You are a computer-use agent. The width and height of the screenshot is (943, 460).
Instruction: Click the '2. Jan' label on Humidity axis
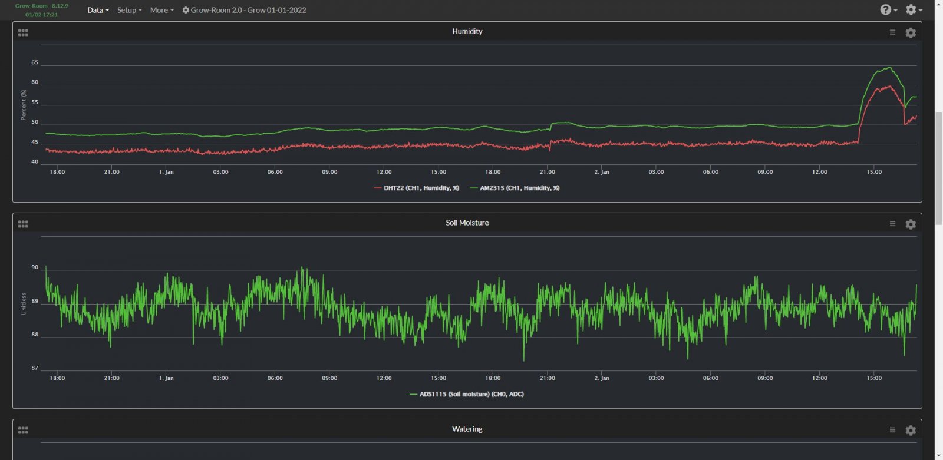(x=602, y=172)
